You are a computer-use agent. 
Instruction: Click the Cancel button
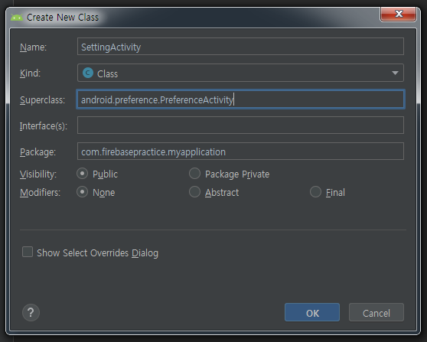click(x=376, y=312)
